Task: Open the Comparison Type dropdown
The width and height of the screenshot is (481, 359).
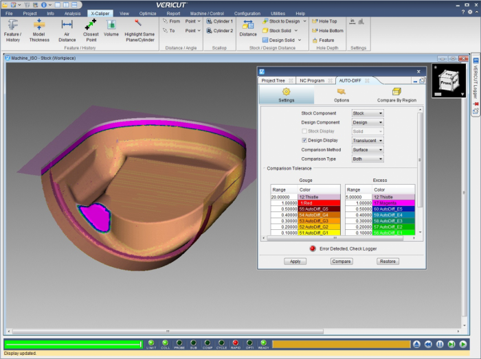Action: 368,159
